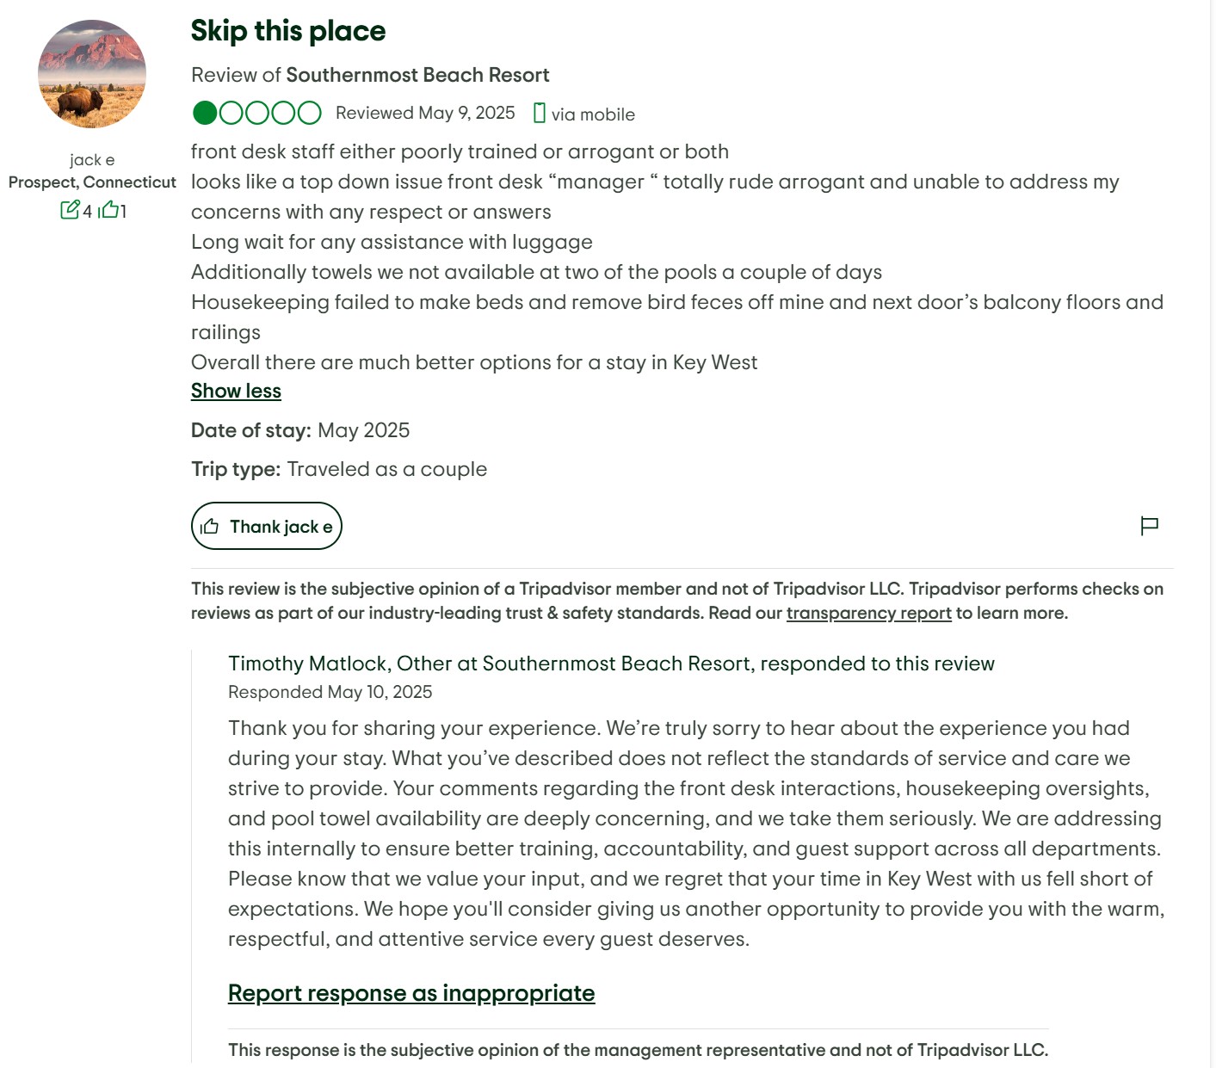Click Timothy Matlock's responder name heading
Screen dimensions: 1216x1068
coord(611,664)
